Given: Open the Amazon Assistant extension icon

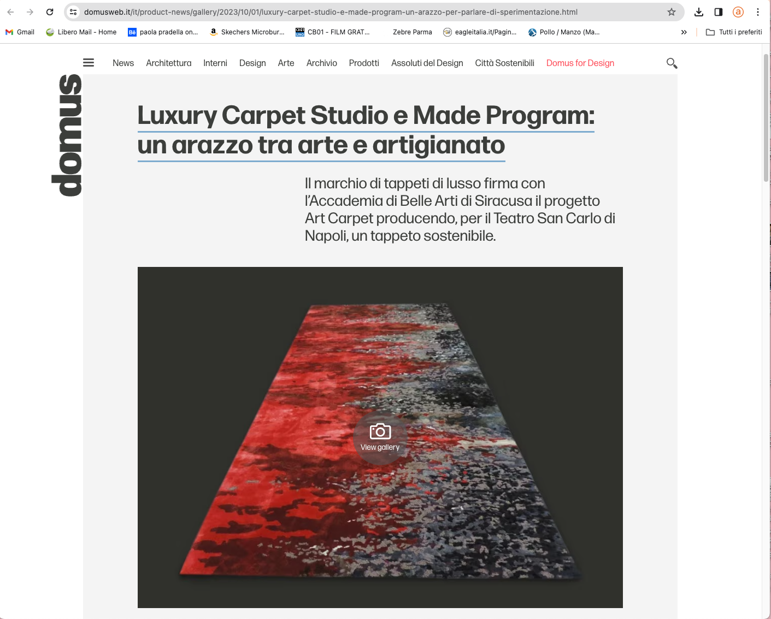Looking at the screenshot, I should point(738,12).
